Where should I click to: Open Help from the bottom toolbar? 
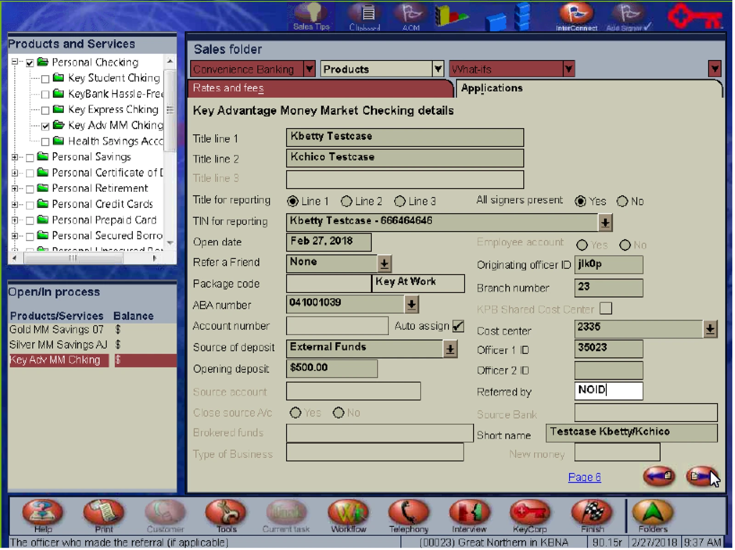(43, 516)
